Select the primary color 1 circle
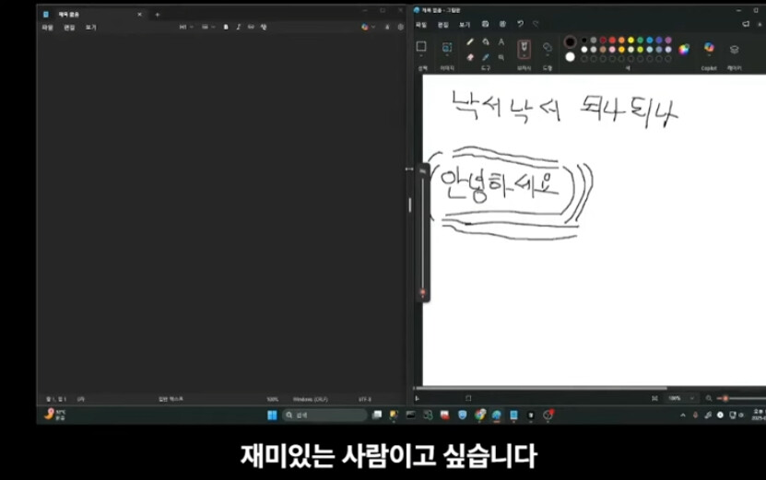This screenshot has width=766, height=480. point(570,41)
